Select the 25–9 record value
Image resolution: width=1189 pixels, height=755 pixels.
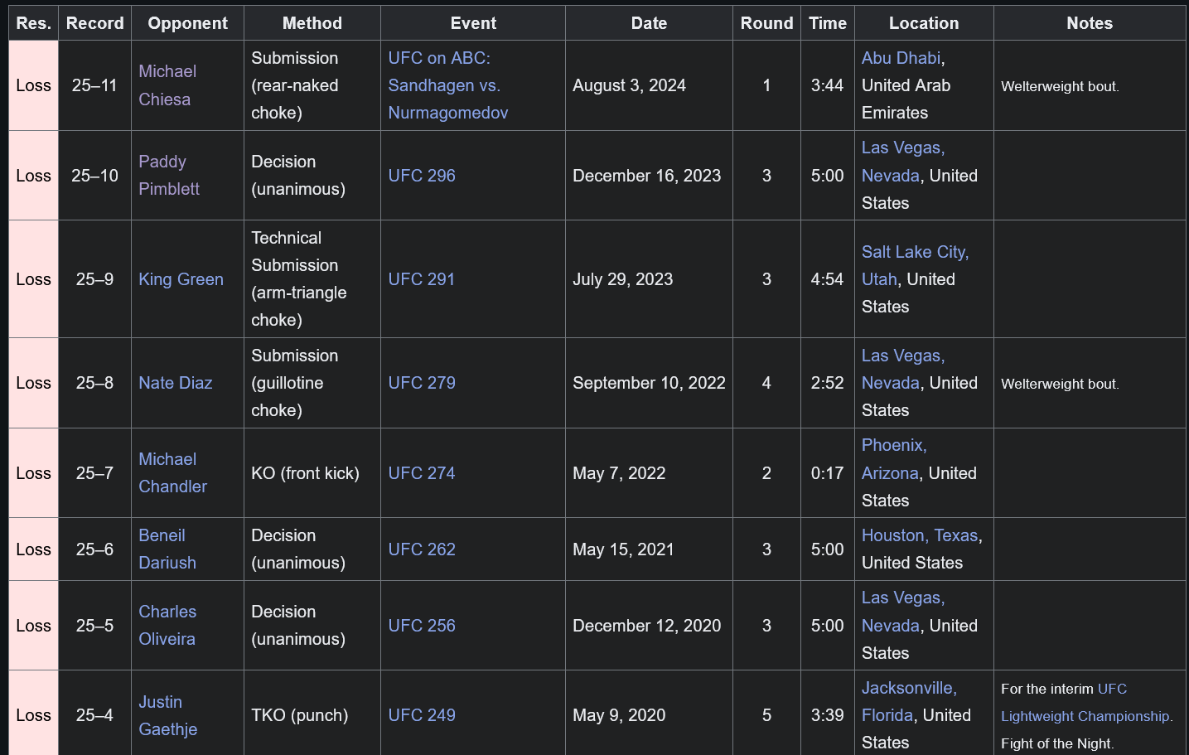94,279
